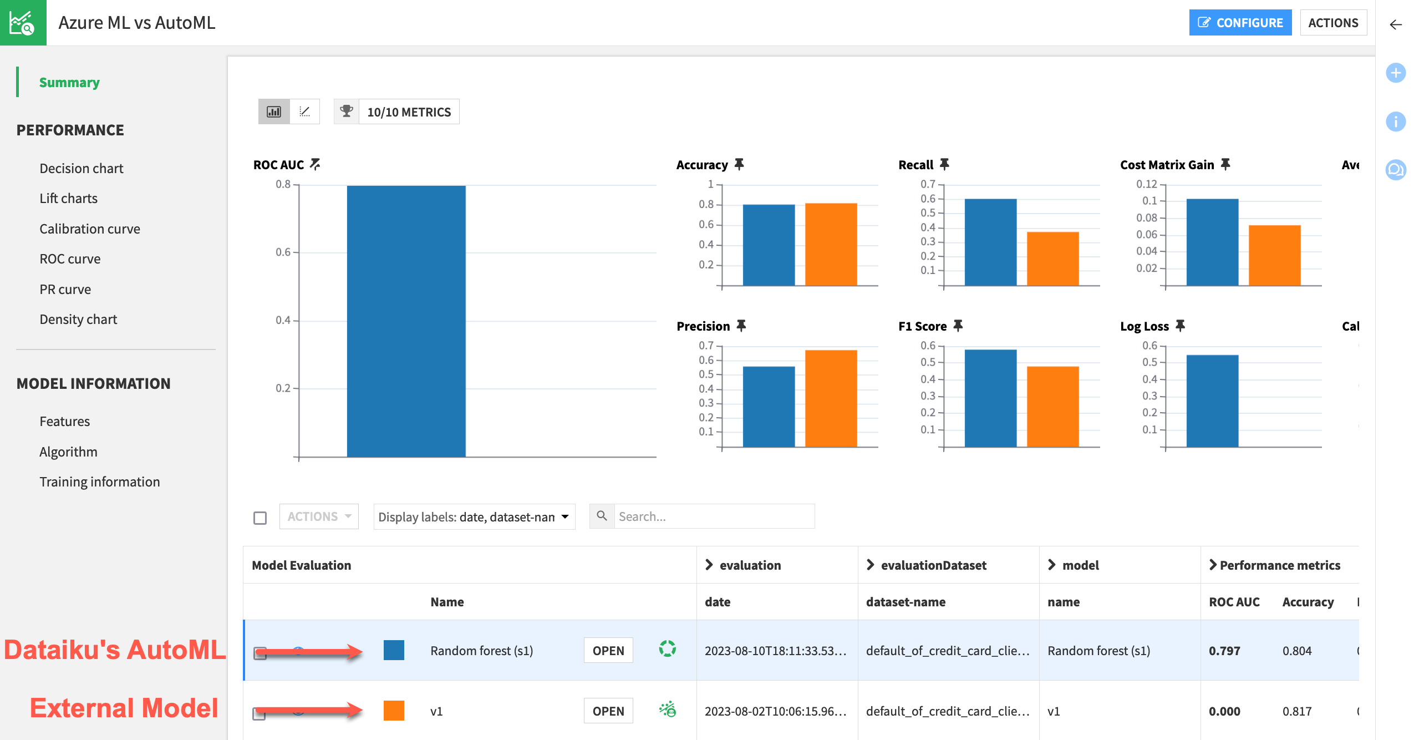Click the orange swatch for v1
The image size is (1414, 740).
point(394,711)
